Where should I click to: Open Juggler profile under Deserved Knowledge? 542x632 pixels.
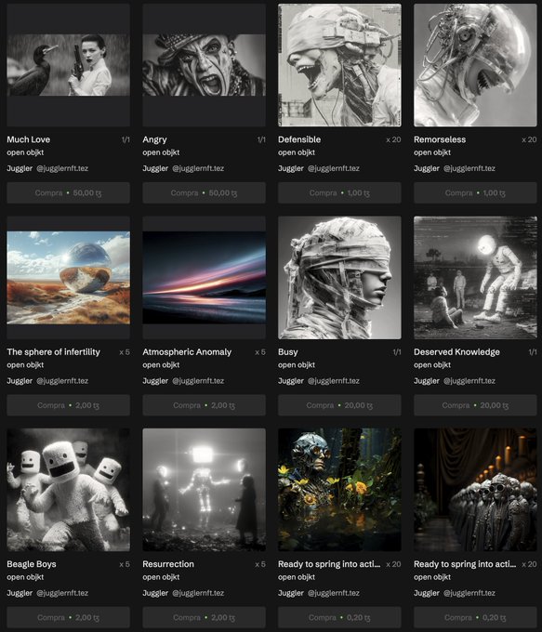pyautogui.click(x=454, y=381)
